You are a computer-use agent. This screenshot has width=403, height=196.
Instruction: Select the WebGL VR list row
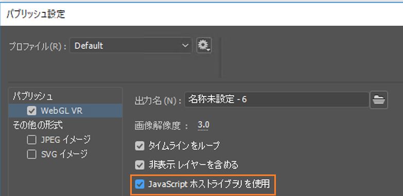pyautogui.click(x=65, y=111)
